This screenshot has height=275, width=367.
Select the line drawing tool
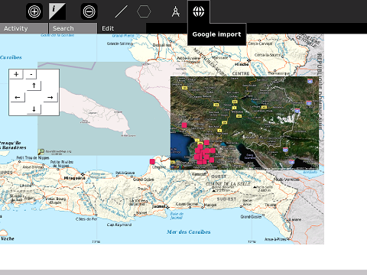tap(122, 11)
